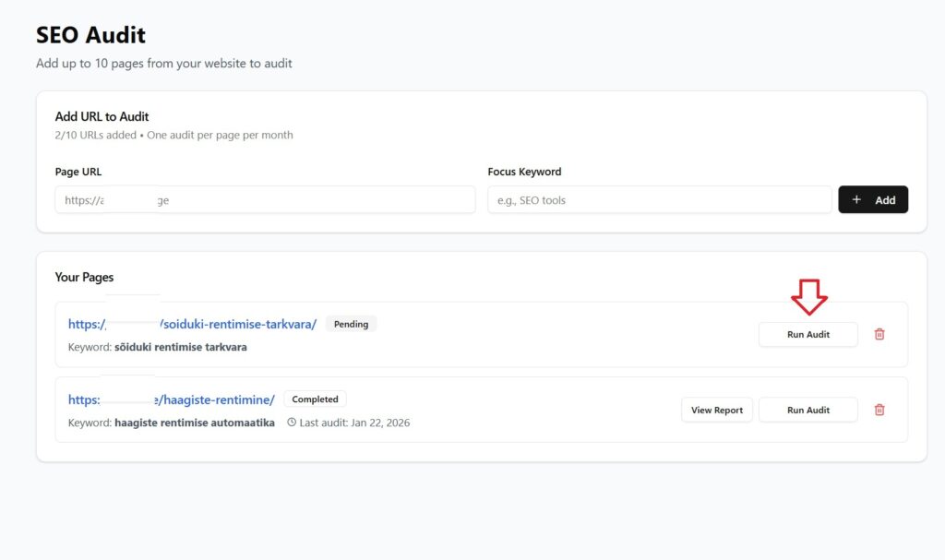Open the soiduki-rentimise-tarkvara URL link
Viewport: 945px width, 560px height.
pyautogui.click(x=192, y=324)
